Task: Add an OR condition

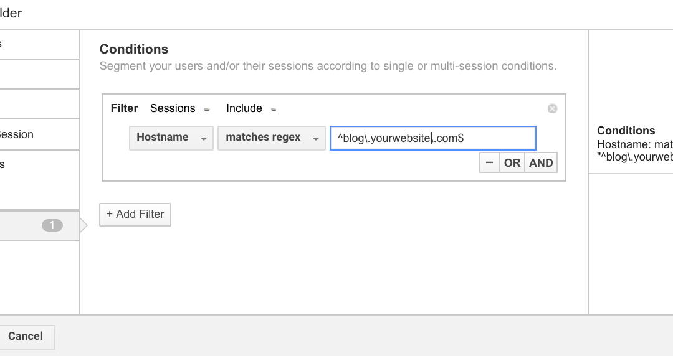Action: tap(512, 162)
